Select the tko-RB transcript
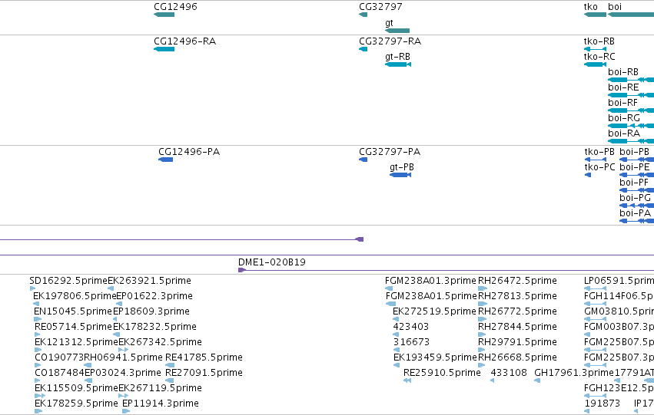Image resolution: width=654 pixels, height=415 pixels. (x=599, y=41)
